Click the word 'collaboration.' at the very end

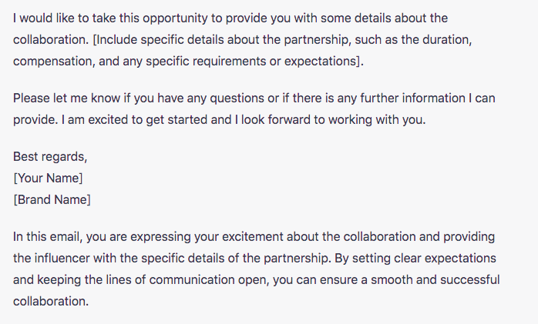51,301
